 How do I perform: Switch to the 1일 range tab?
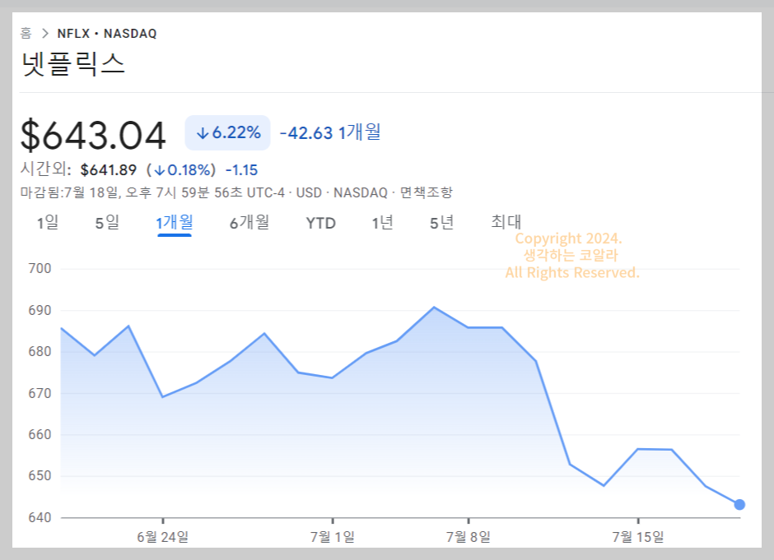(x=48, y=223)
